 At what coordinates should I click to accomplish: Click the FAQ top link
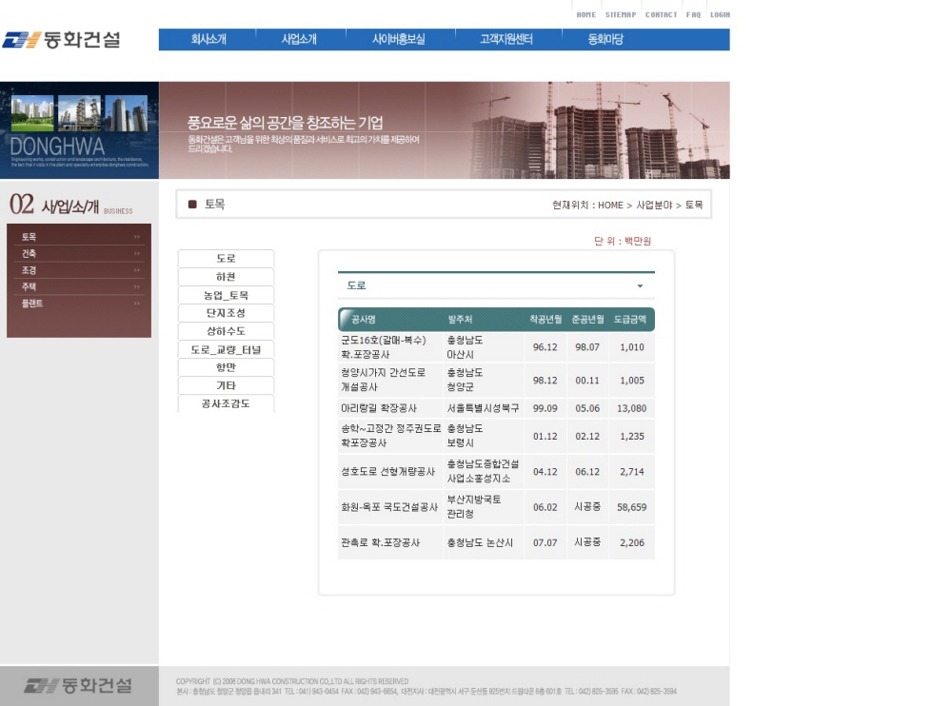[x=693, y=15]
